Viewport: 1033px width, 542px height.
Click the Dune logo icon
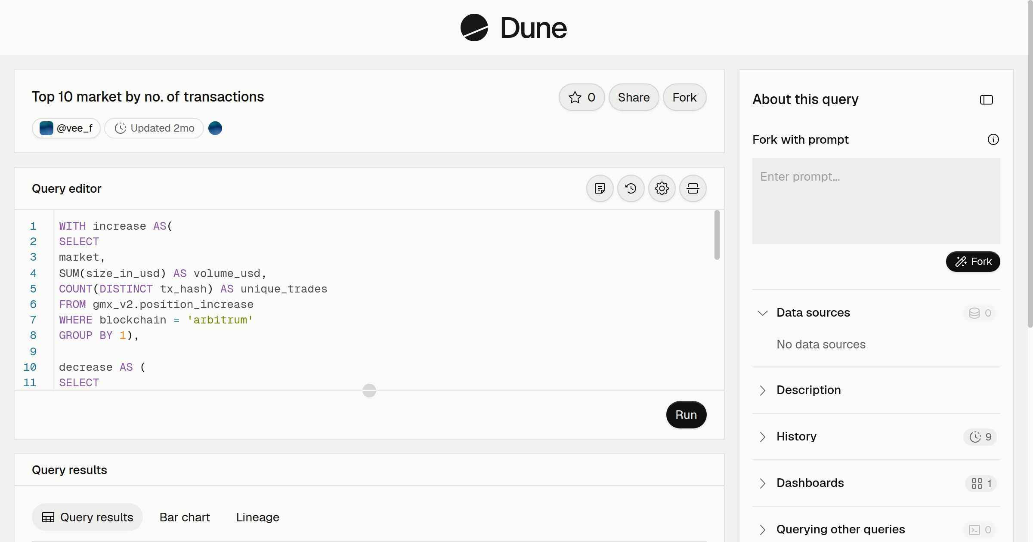pyautogui.click(x=474, y=28)
